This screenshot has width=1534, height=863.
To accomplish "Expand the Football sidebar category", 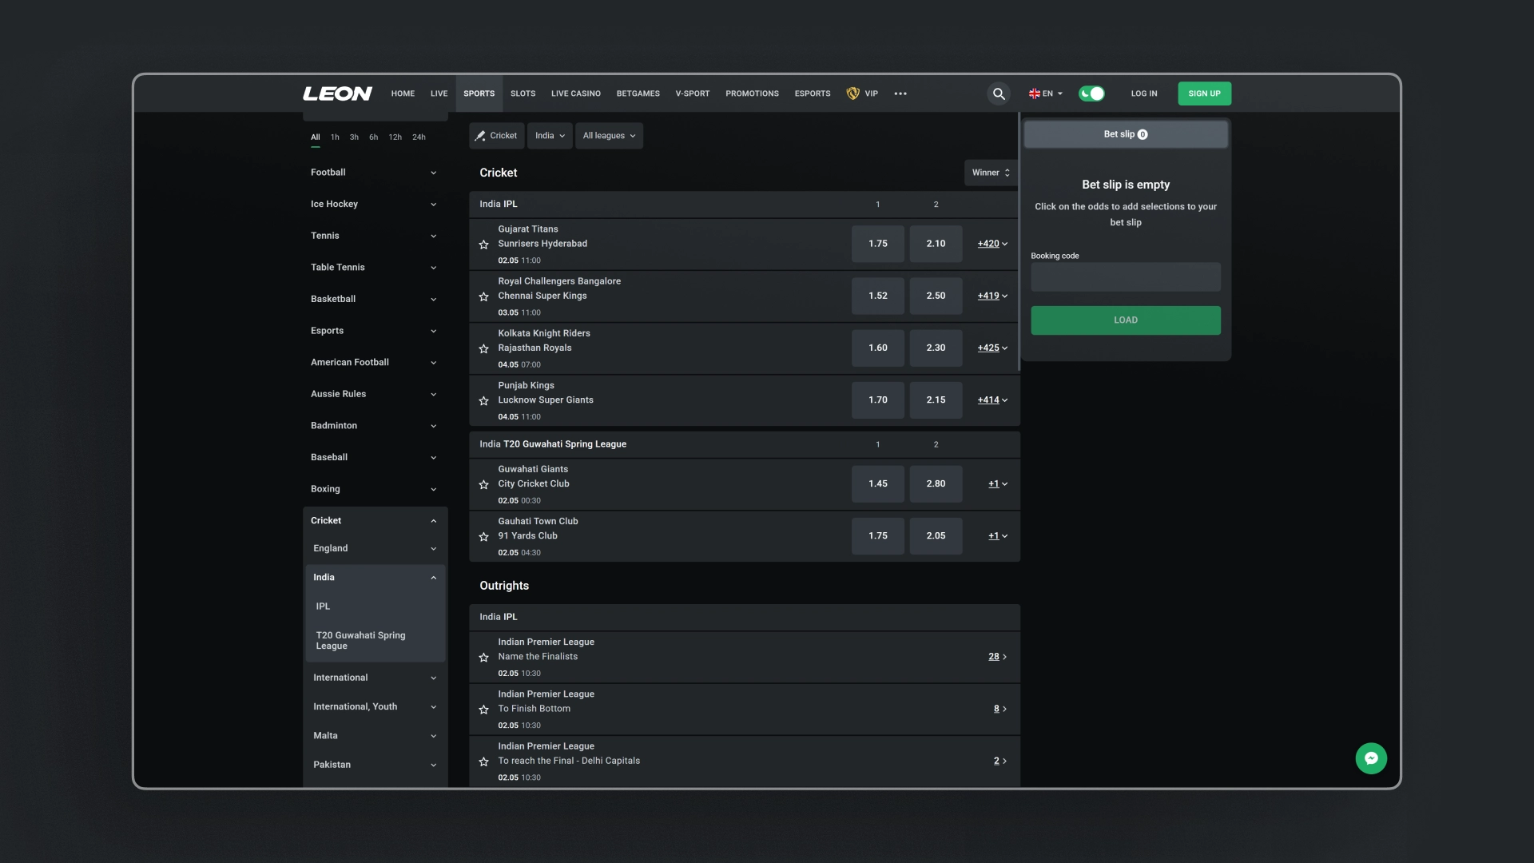I will pos(375,173).
